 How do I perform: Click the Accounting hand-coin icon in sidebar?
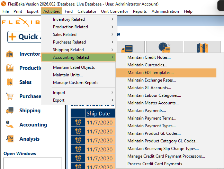(10, 124)
